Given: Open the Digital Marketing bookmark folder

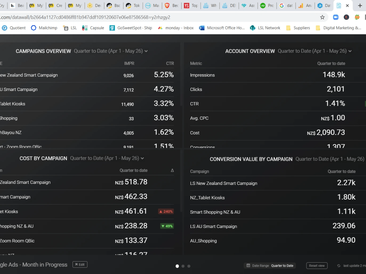Looking at the screenshot, I should (x=338, y=28).
